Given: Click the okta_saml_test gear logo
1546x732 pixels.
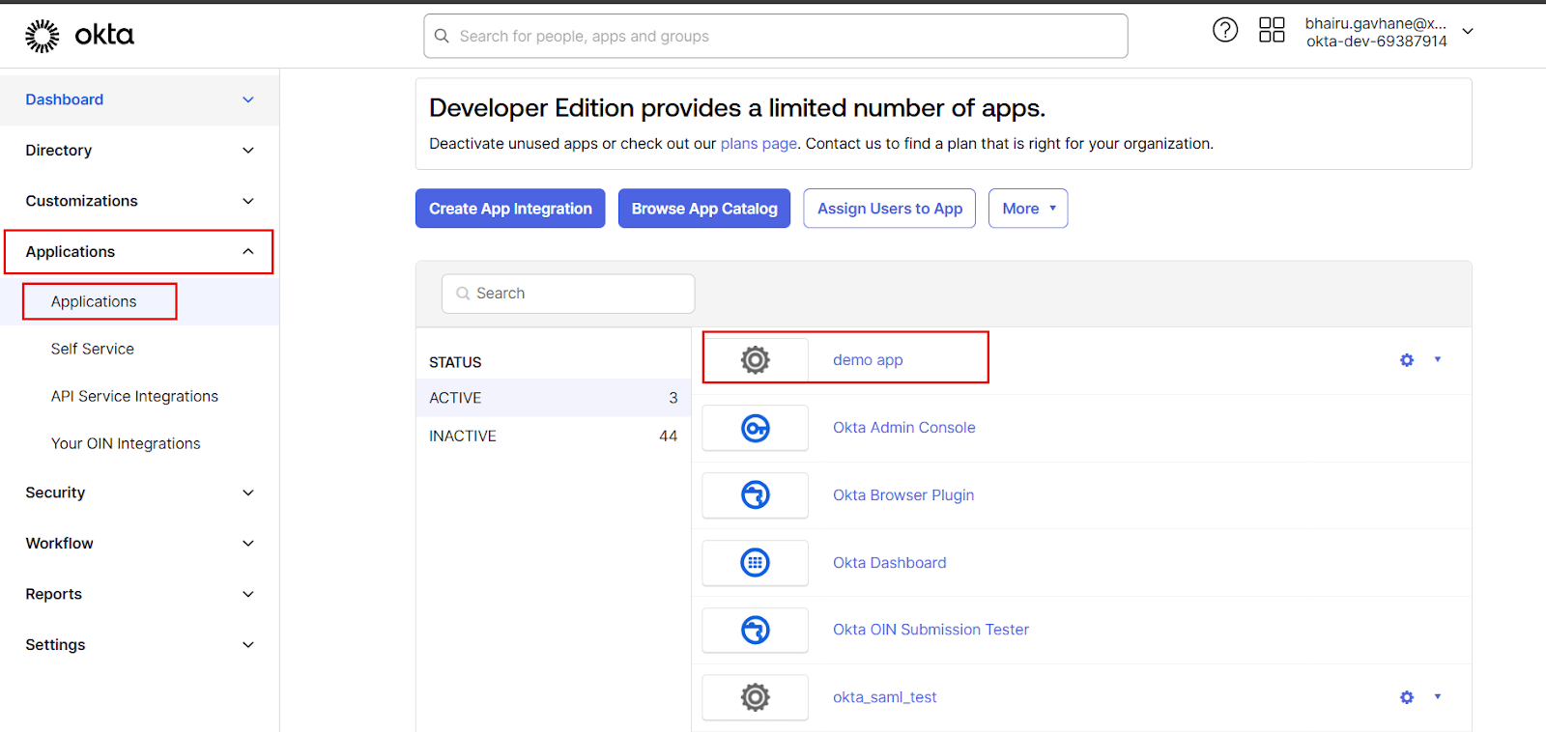Looking at the screenshot, I should point(756,697).
